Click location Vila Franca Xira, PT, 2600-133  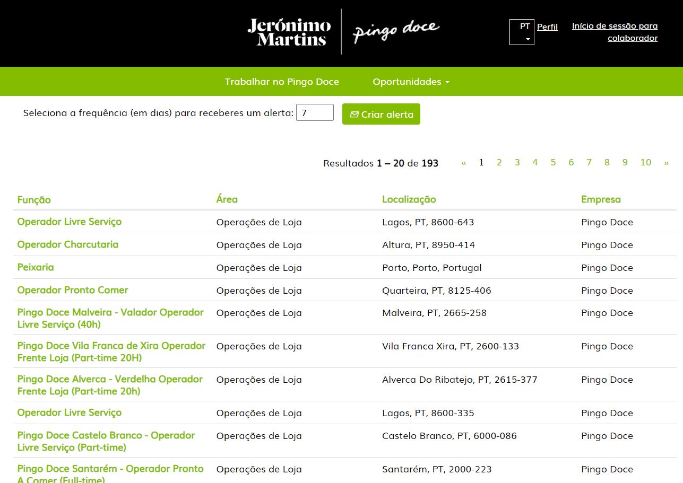click(451, 346)
